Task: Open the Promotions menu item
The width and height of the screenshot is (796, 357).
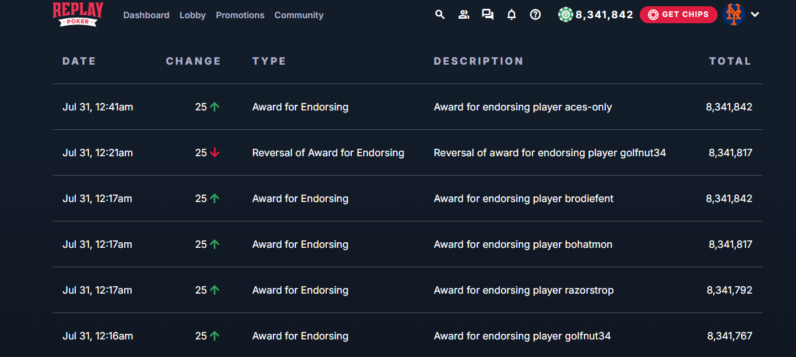Action: (240, 15)
